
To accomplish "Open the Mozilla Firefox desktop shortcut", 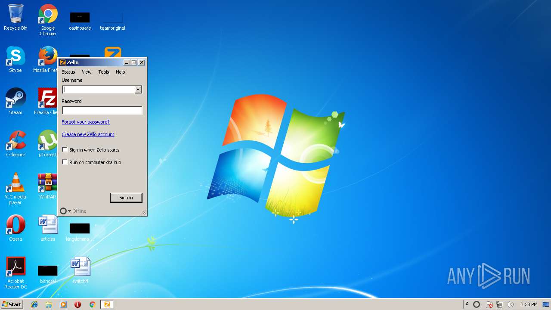I will [x=47, y=59].
